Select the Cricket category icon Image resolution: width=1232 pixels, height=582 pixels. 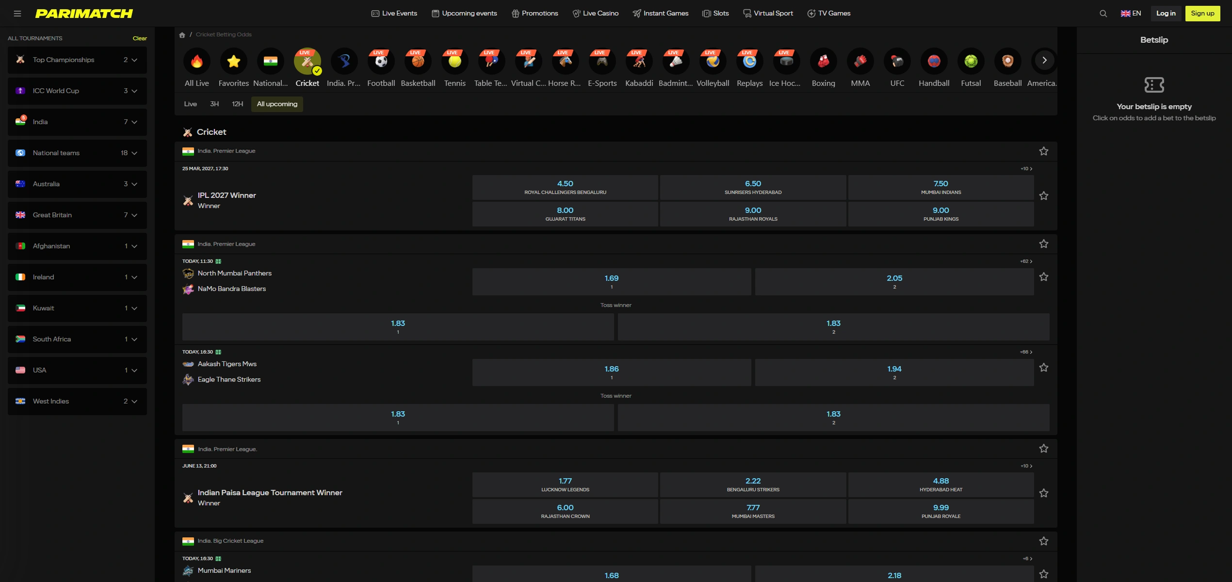[x=308, y=61]
